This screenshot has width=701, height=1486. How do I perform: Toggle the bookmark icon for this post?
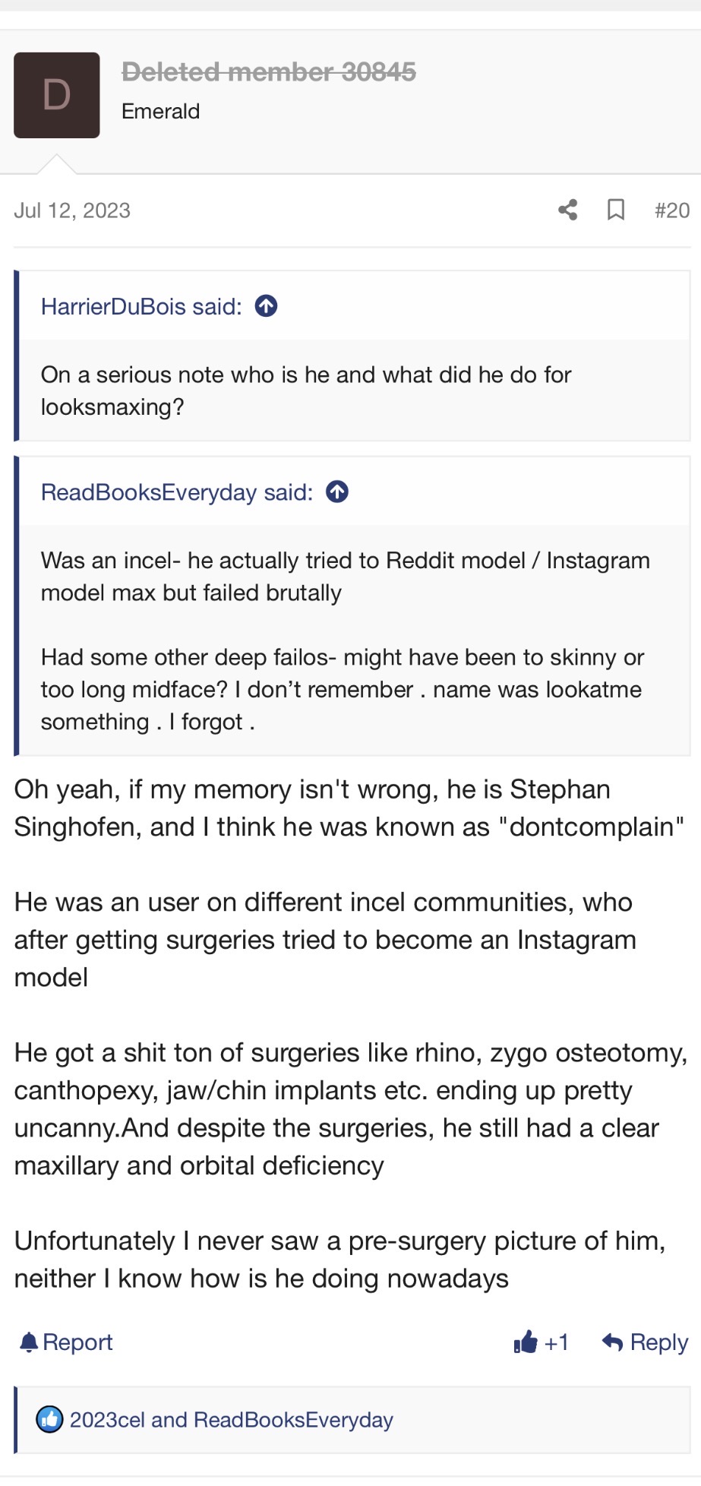pos(616,210)
